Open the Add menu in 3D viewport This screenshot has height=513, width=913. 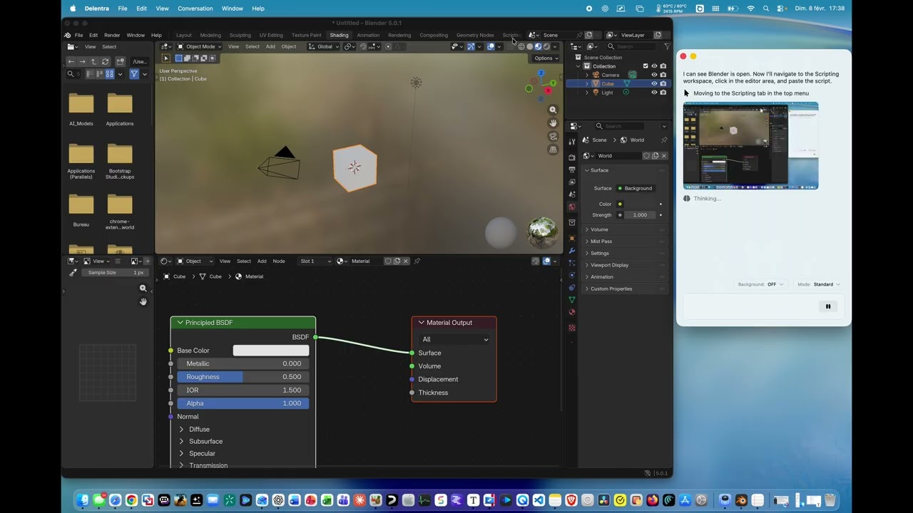tap(270, 46)
